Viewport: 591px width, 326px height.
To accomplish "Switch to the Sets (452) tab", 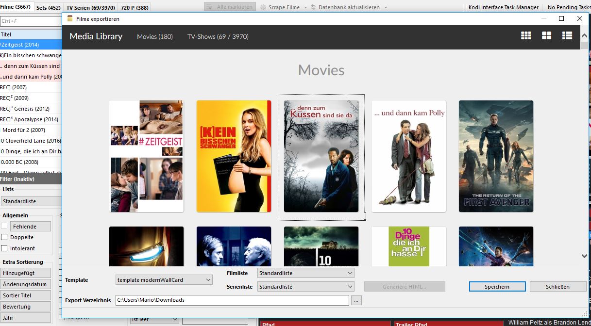I will 48,8.
